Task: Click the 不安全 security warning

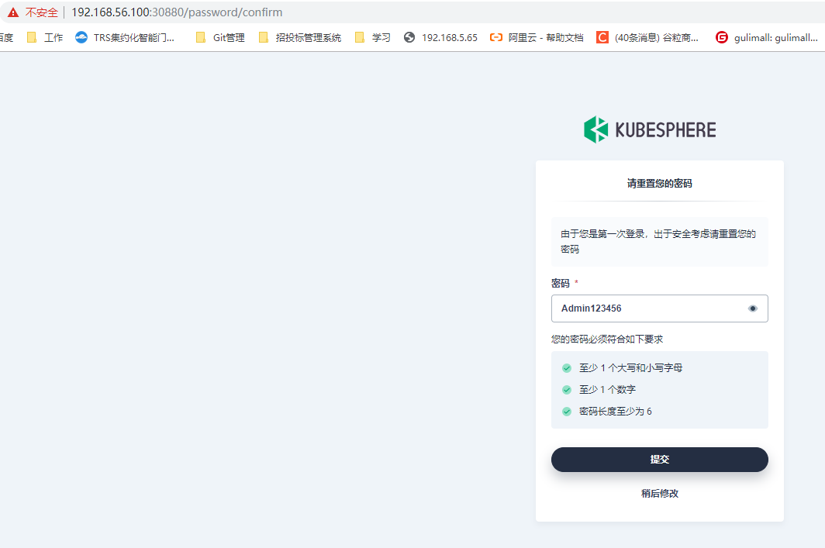Action: [35, 12]
